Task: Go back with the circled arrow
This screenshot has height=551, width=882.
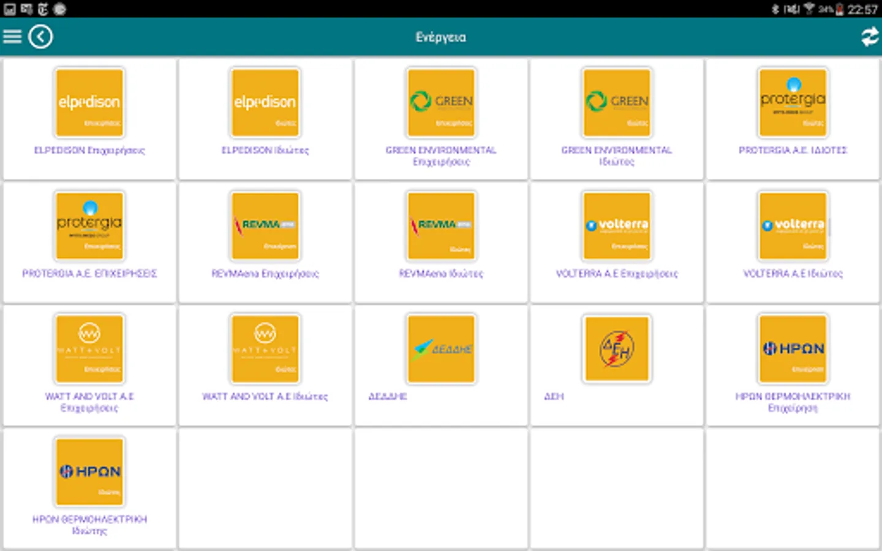Action: [40, 37]
